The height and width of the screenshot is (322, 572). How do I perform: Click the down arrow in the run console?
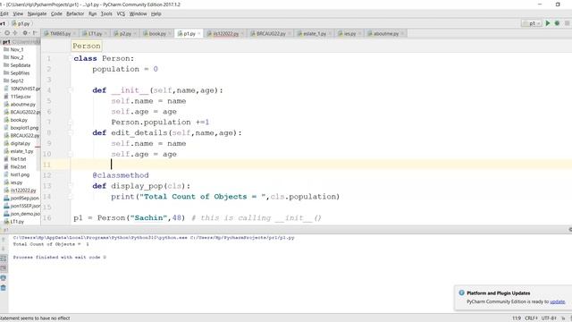coord(4,249)
